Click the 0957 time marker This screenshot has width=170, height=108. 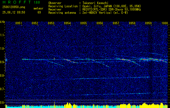coord(116,23)
